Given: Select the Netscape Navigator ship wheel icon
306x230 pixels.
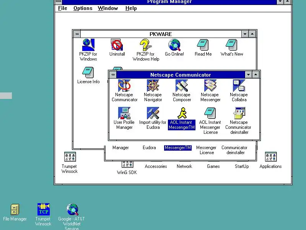Looking at the screenshot, I should tap(153, 85).
